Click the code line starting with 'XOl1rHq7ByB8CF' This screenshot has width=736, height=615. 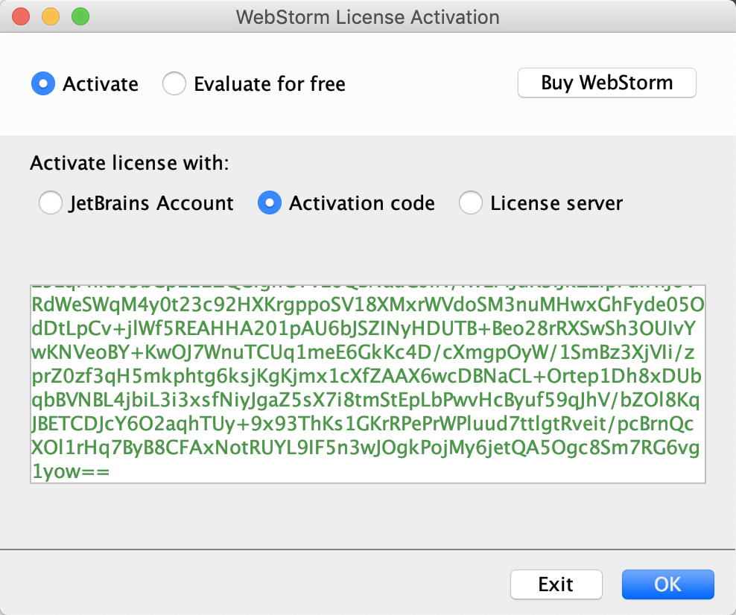coord(366,448)
